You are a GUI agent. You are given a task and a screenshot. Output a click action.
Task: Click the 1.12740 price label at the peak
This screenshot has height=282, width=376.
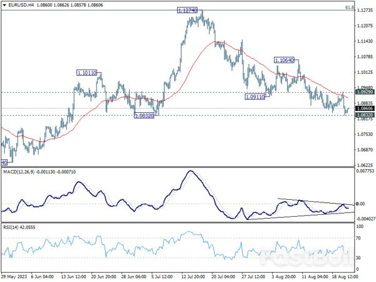187,10
